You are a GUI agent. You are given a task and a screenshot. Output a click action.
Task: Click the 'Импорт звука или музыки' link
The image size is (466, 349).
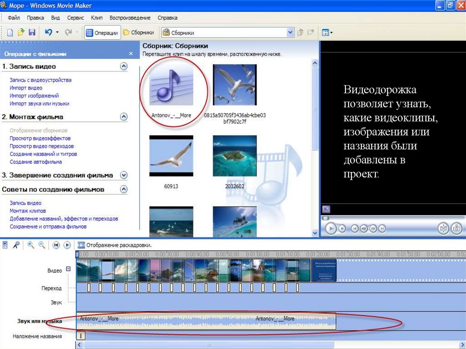(40, 104)
